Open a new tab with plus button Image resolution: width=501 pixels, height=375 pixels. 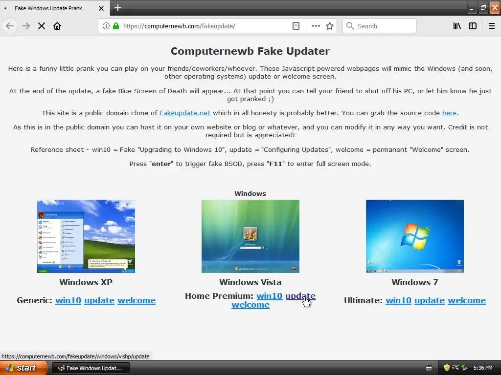click(x=118, y=8)
